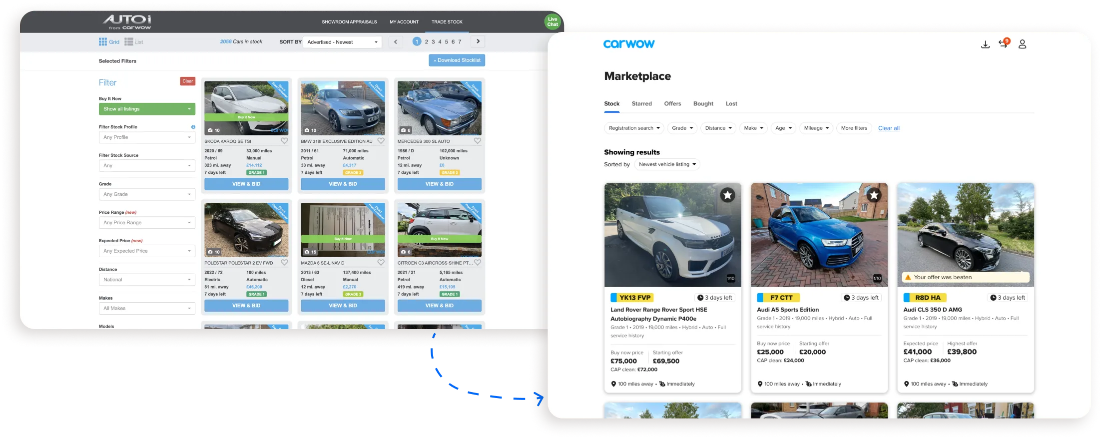
Task: Open My Account menu item
Action: click(x=404, y=22)
